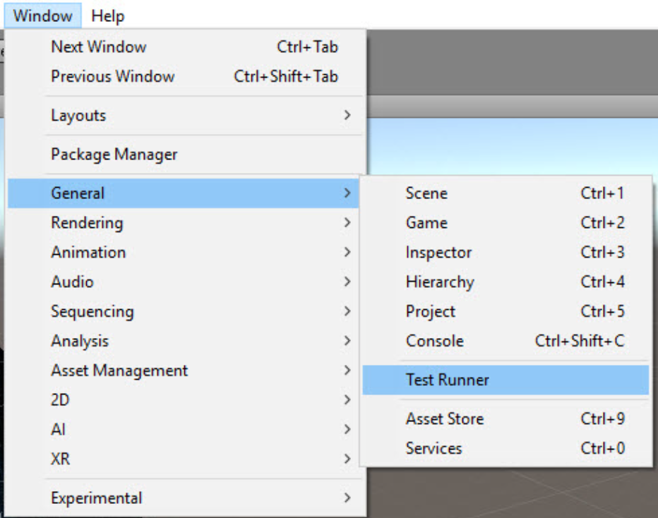Open the Window menu
The image size is (658, 518).
click(x=42, y=16)
